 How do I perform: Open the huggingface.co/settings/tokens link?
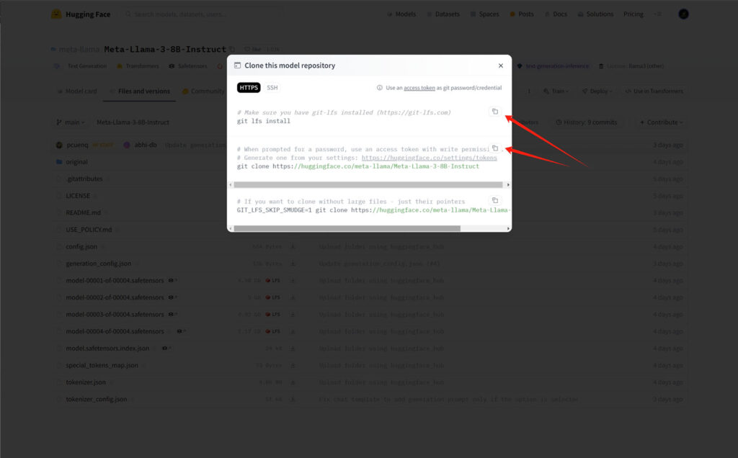coord(429,158)
